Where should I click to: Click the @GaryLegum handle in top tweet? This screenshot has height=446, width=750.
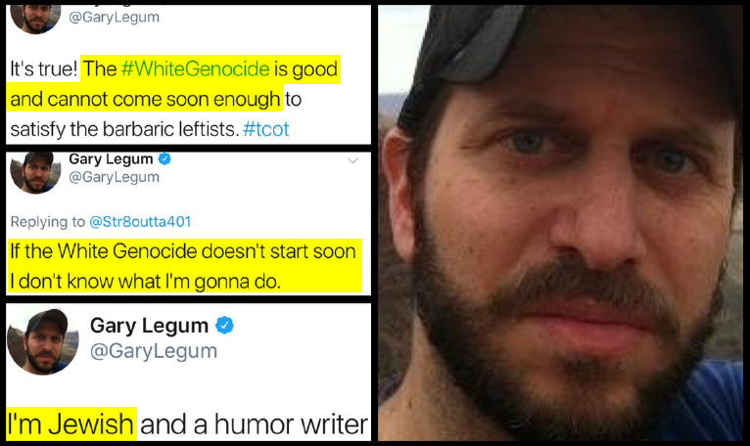[x=114, y=18]
